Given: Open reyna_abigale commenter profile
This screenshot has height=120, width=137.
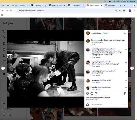Looking at the screenshot, I should click(97, 62).
